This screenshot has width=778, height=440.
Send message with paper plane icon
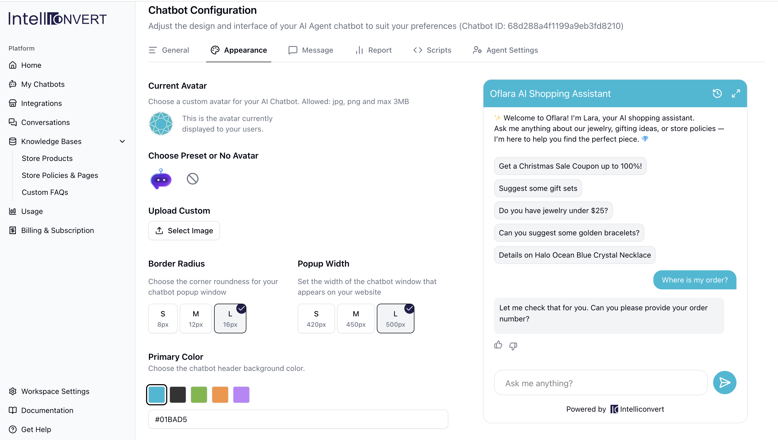point(724,383)
